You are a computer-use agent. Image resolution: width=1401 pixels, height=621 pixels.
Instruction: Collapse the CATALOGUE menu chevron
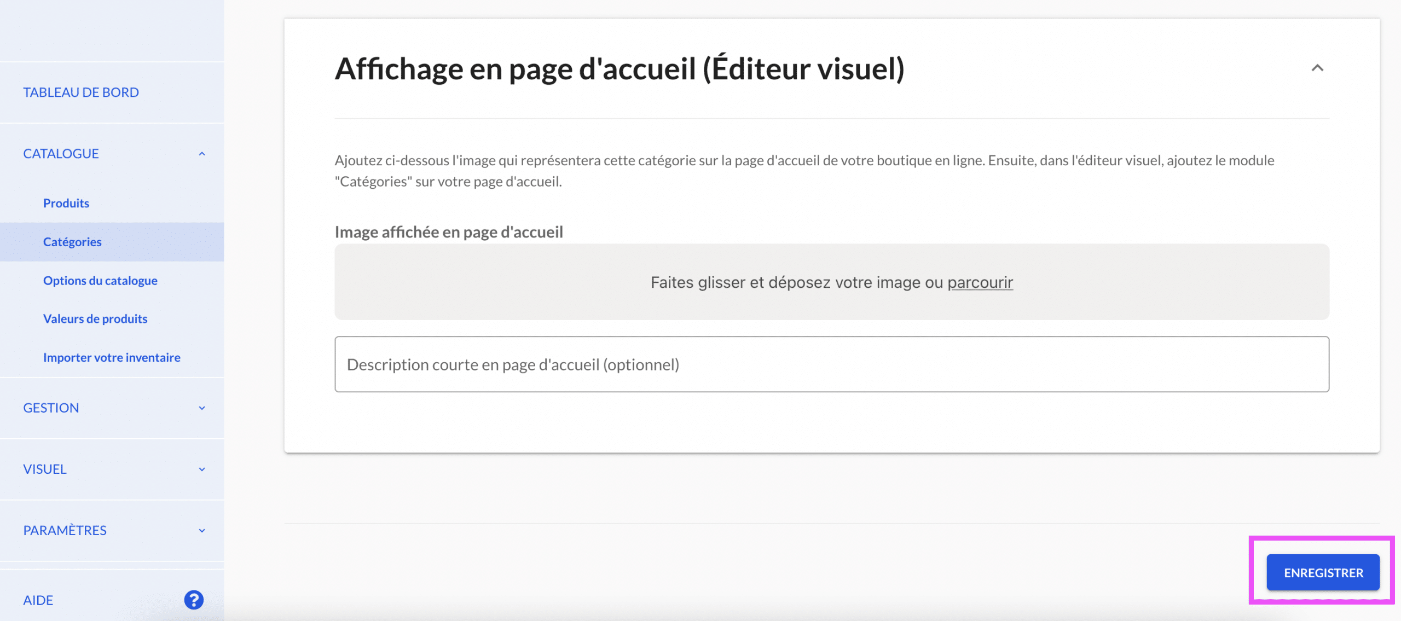tap(202, 154)
